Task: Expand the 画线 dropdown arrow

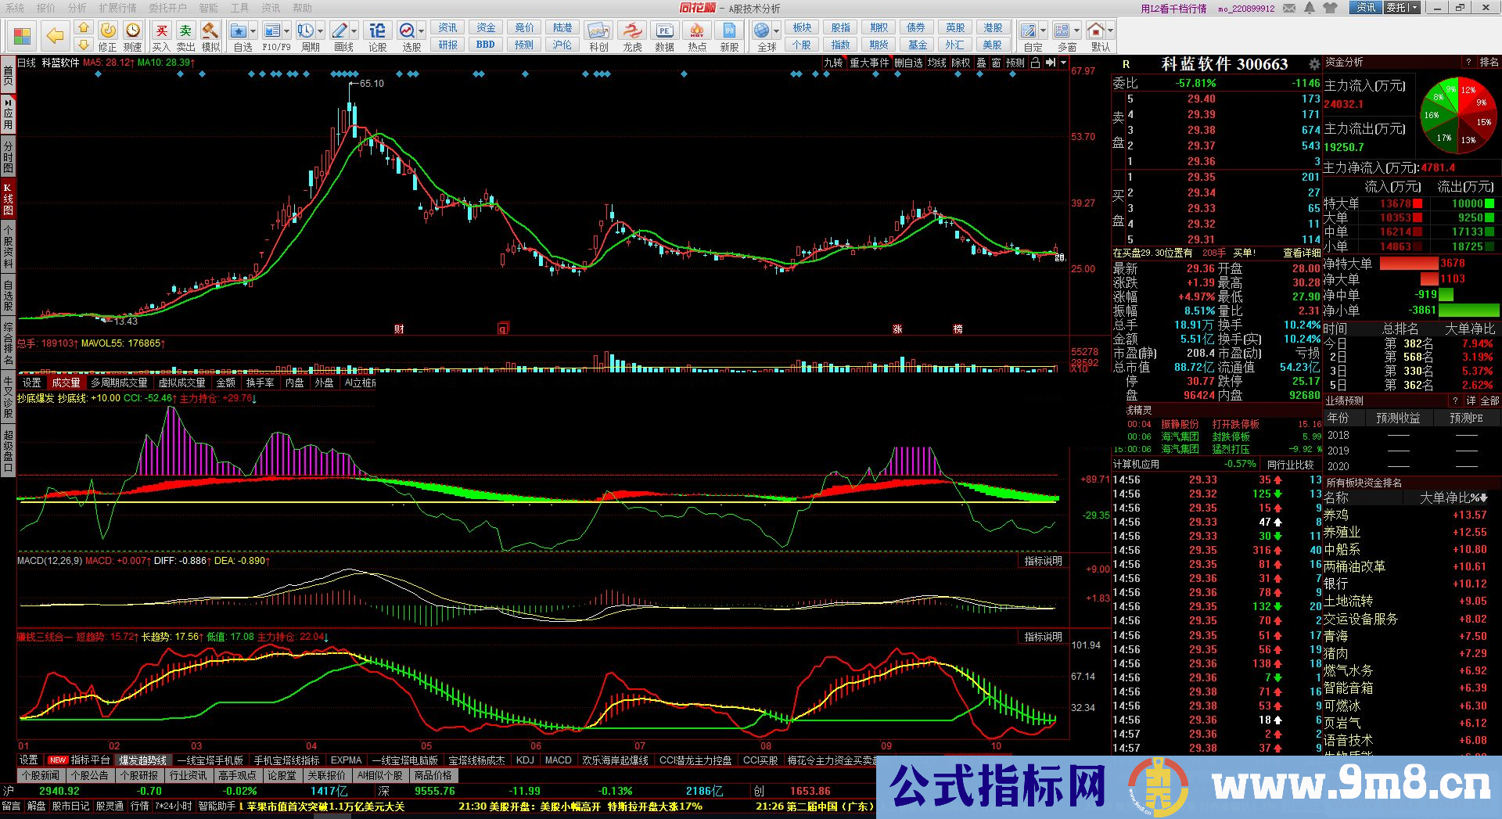Action: 354,31
